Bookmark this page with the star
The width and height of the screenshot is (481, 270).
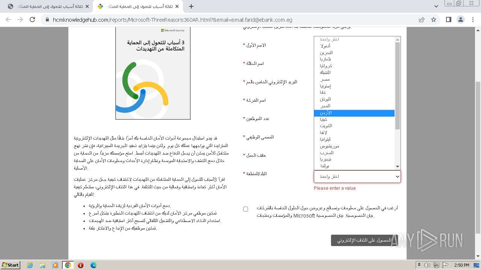(x=434, y=20)
